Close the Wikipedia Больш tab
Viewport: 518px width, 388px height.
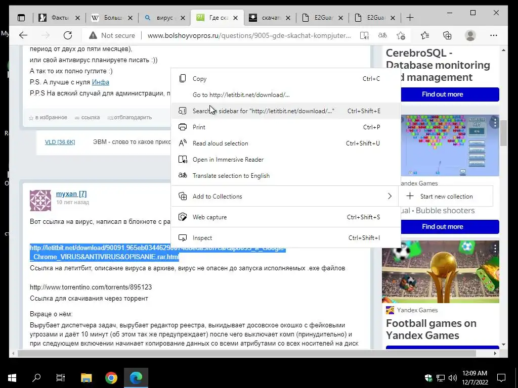tap(130, 18)
